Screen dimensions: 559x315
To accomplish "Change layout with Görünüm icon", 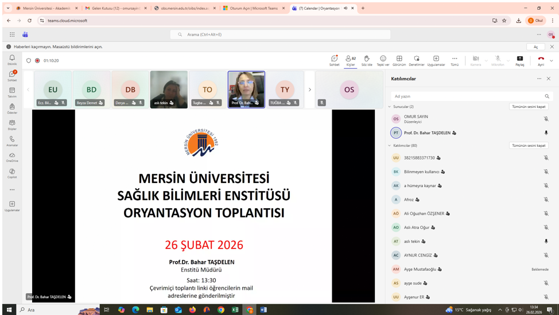I will coord(399,60).
